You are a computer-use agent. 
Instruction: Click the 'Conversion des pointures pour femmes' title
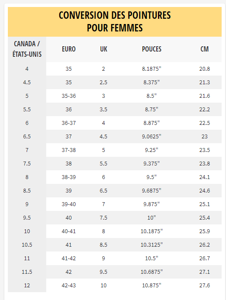coord(115,21)
